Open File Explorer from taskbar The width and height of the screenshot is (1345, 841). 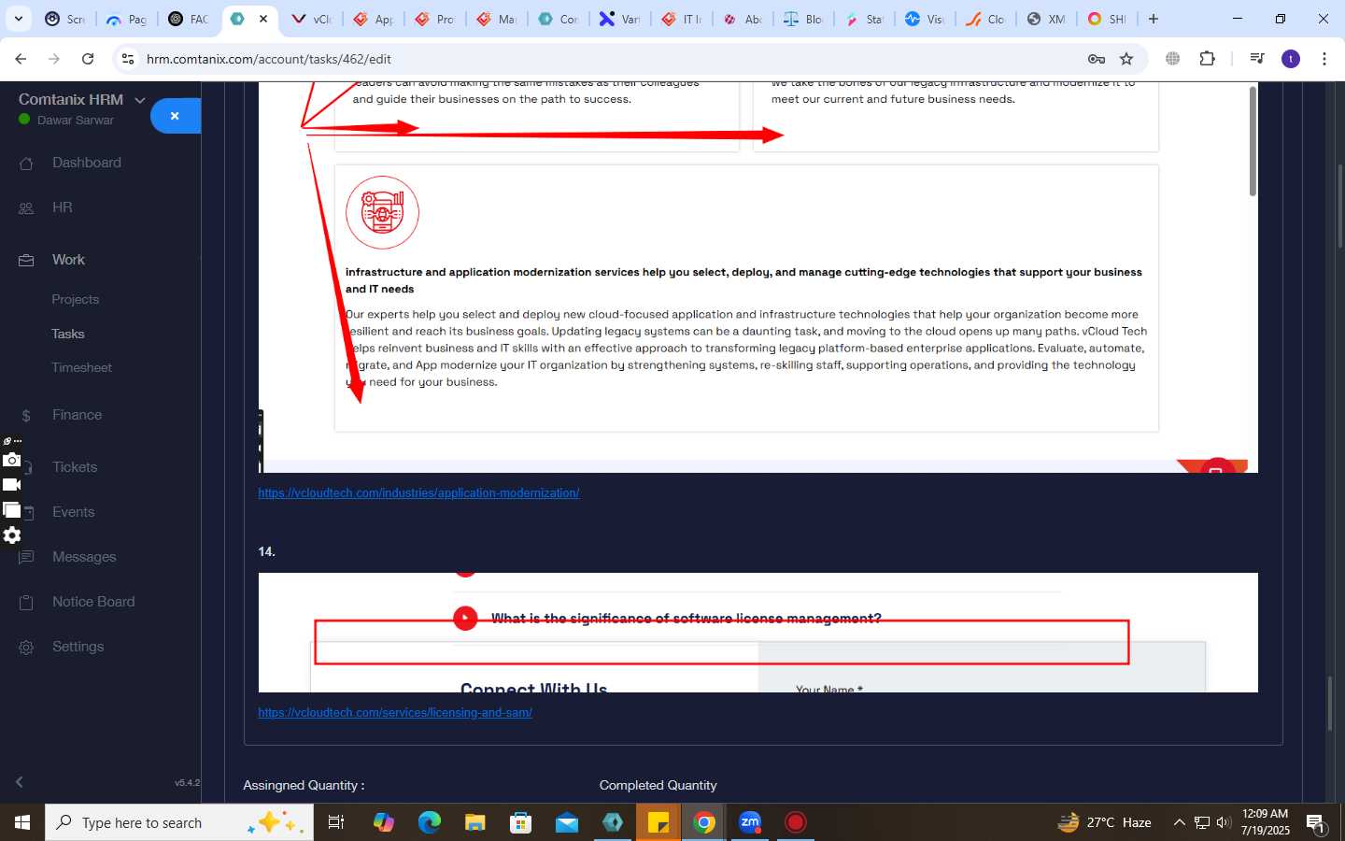[474, 822]
